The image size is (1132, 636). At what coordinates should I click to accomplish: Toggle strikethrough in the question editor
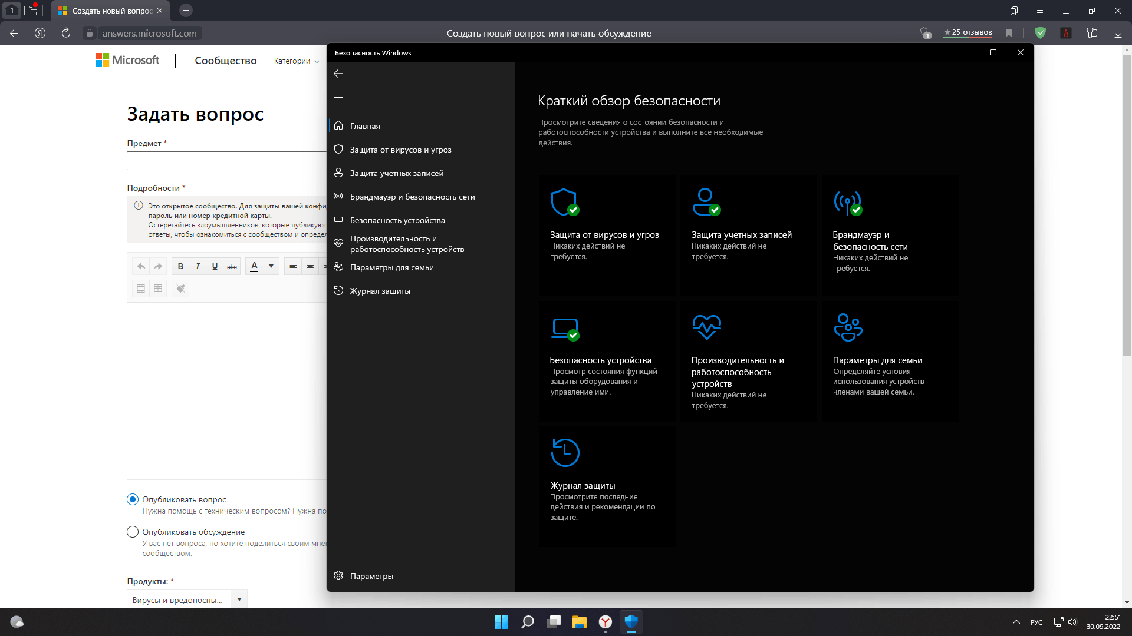[232, 266]
